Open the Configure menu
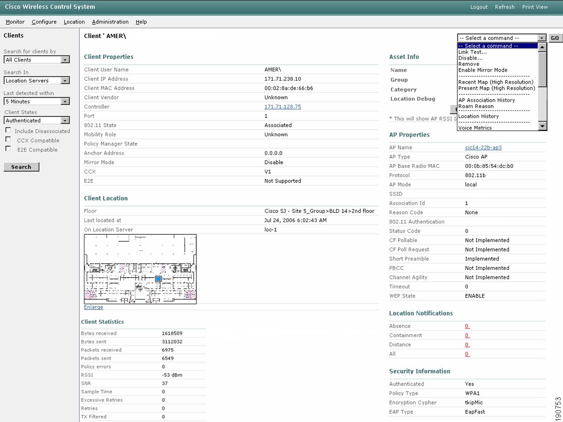Image resolution: width=563 pixels, height=422 pixels. point(44,22)
